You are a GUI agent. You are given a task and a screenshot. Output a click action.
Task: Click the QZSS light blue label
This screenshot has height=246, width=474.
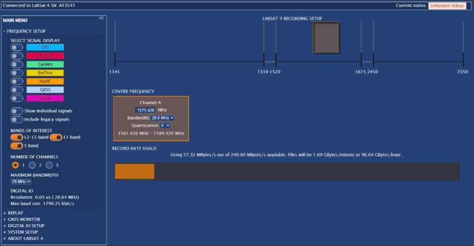pyautogui.click(x=45, y=90)
